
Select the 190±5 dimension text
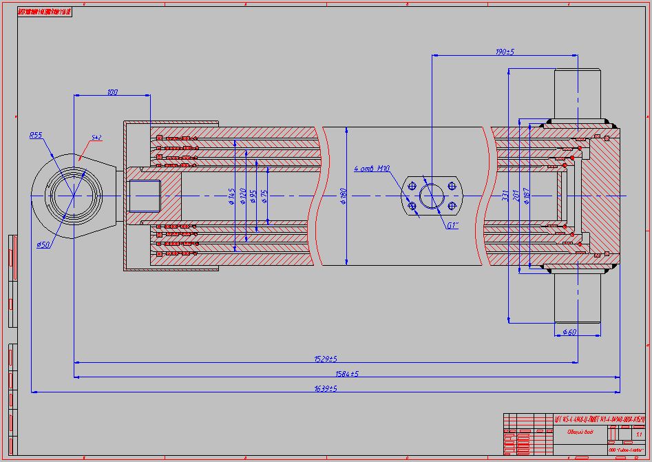pos(505,52)
